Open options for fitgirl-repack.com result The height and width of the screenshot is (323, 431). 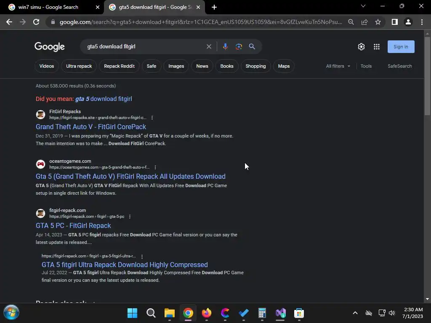pyautogui.click(x=130, y=217)
